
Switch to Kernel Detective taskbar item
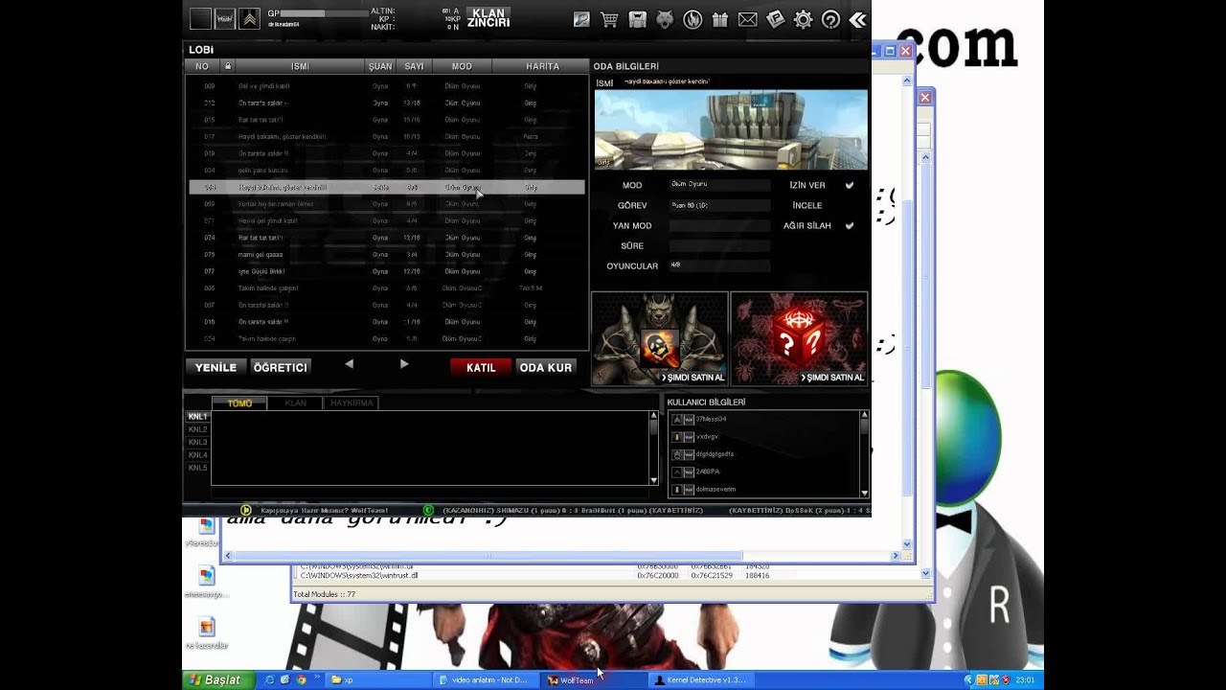[701, 679]
